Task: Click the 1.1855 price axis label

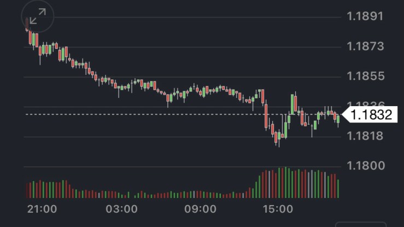Action: (x=365, y=76)
